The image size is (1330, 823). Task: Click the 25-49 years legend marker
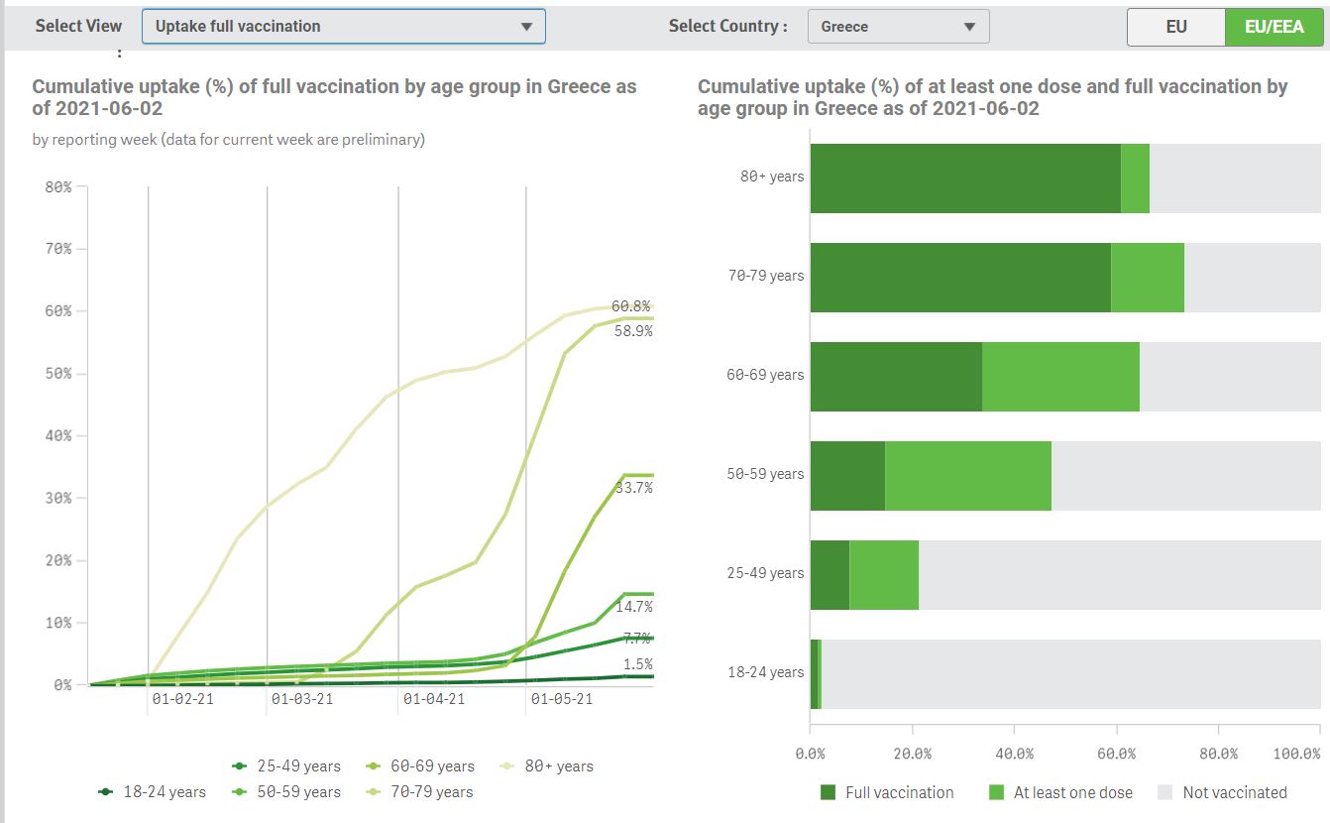pyautogui.click(x=239, y=766)
